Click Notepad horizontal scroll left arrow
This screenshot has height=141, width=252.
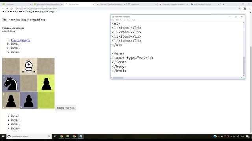coord(112,78)
